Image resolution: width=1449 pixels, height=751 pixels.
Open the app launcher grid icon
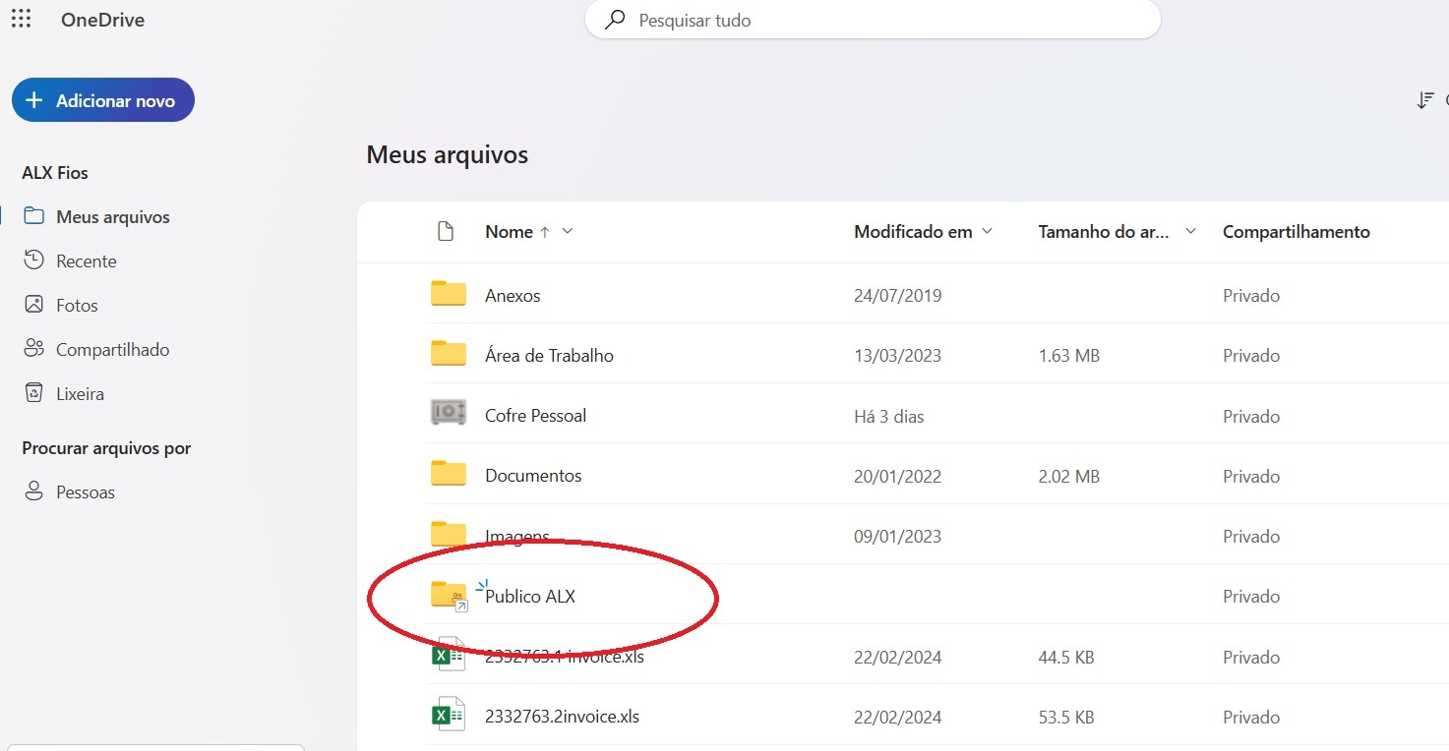(21, 19)
